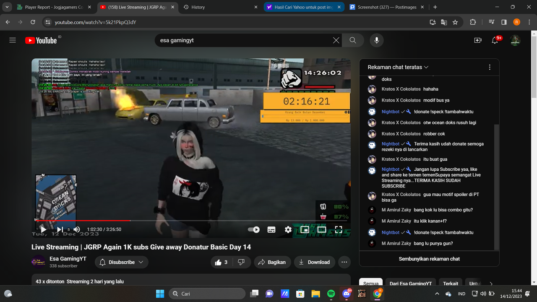Hide chat via Sembunyikan rekaman chat

[429, 259]
